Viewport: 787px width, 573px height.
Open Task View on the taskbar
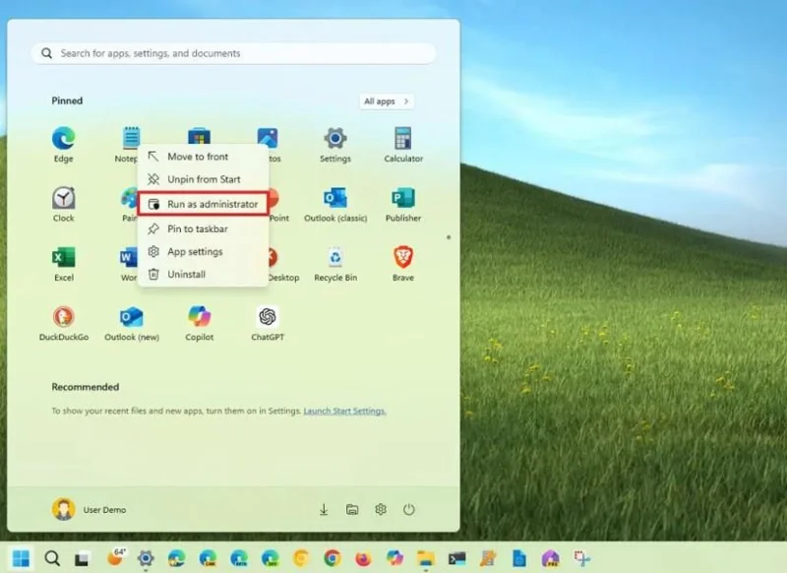click(83, 558)
